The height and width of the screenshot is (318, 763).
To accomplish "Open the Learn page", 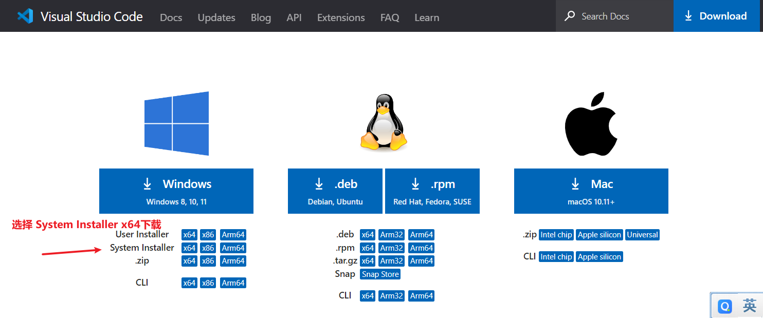I will (427, 17).
